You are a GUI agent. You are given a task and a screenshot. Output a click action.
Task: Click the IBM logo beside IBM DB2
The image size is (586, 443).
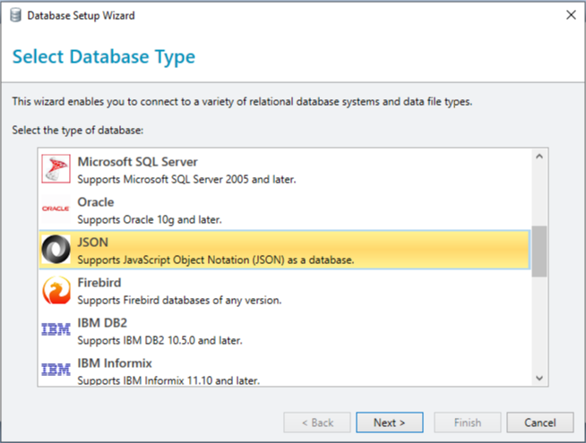(x=56, y=329)
